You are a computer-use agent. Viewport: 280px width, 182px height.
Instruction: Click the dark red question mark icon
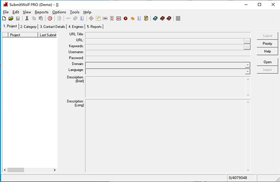point(126,18)
